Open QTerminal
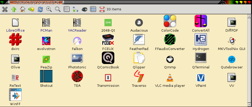The image size is (252, 107). pos(201,58)
